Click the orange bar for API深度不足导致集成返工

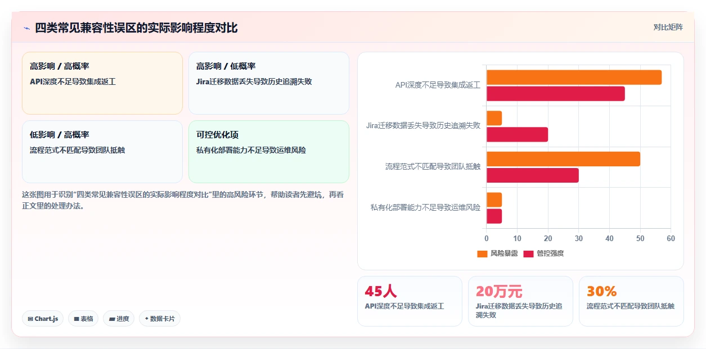pyautogui.click(x=574, y=78)
